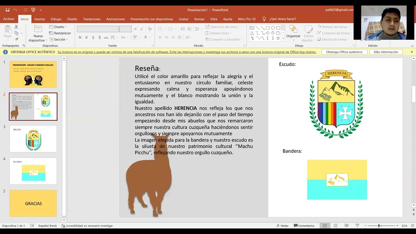Viewport: 416px width, 234px height.
Task: Open Relleno de forma dropdown
Action: [334, 27]
